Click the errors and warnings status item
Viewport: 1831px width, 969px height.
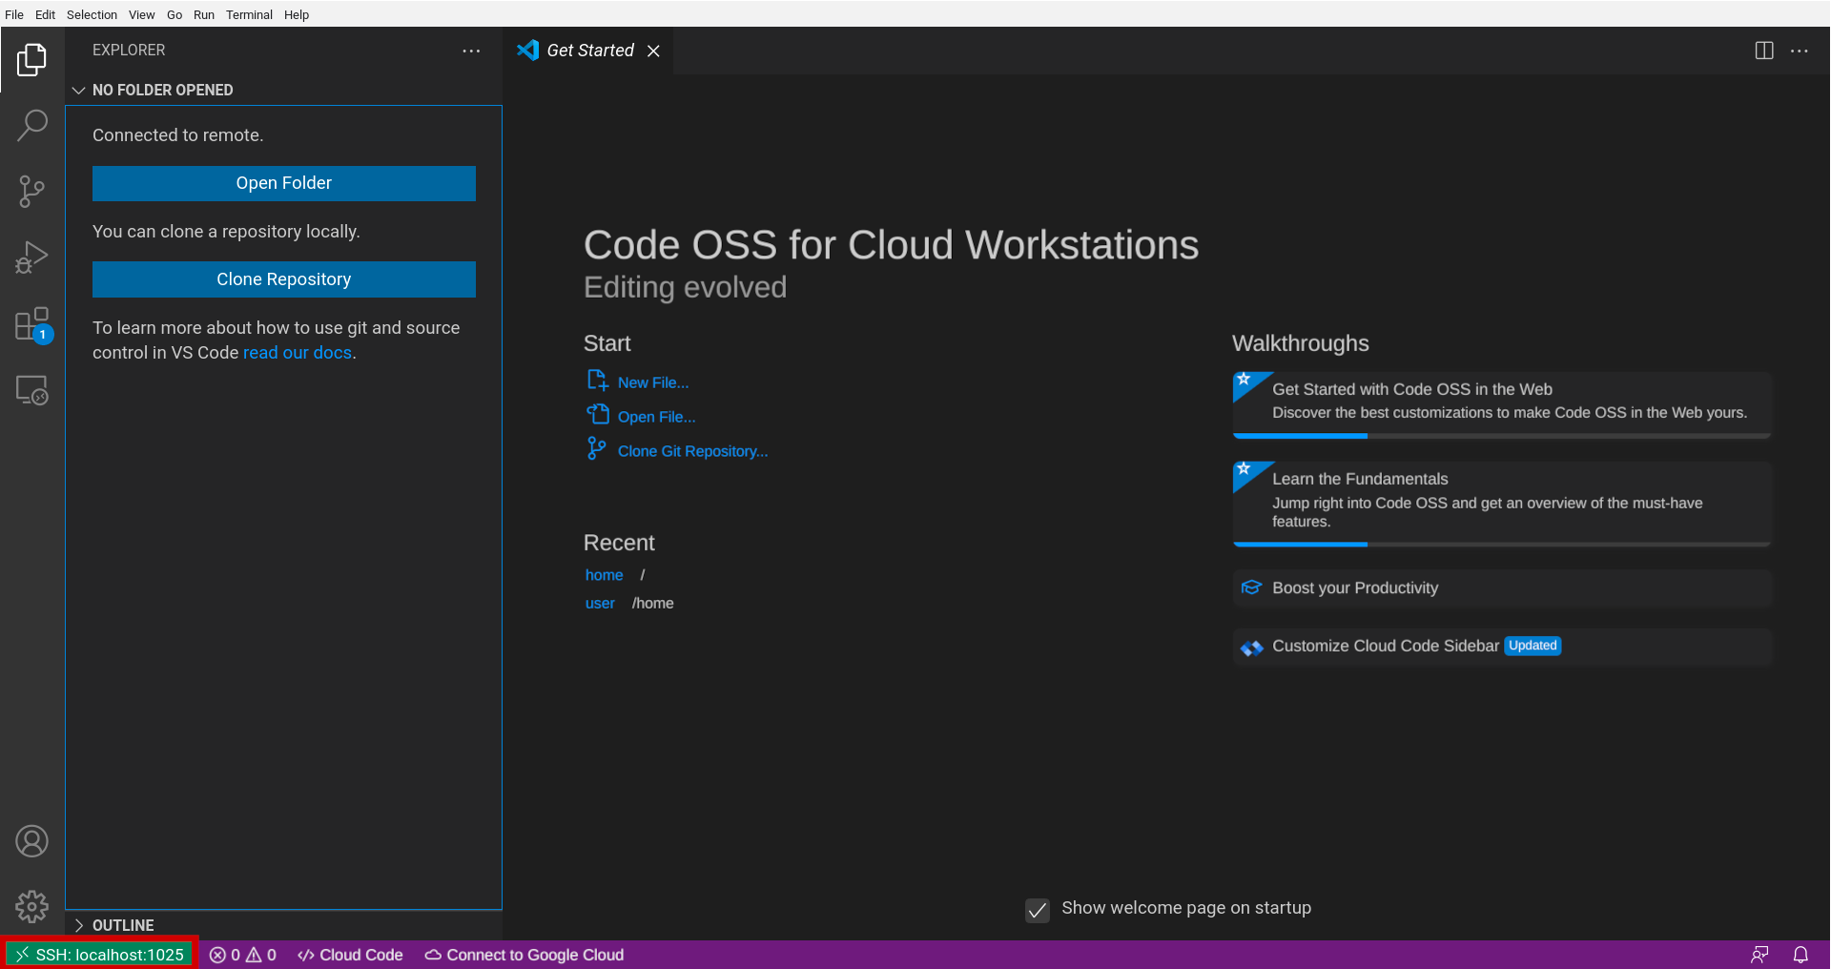pos(242,954)
